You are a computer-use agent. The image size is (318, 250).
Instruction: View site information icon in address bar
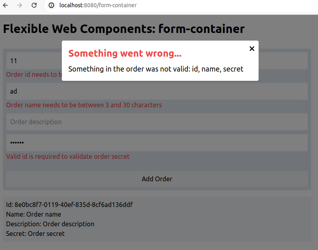[51, 5]
